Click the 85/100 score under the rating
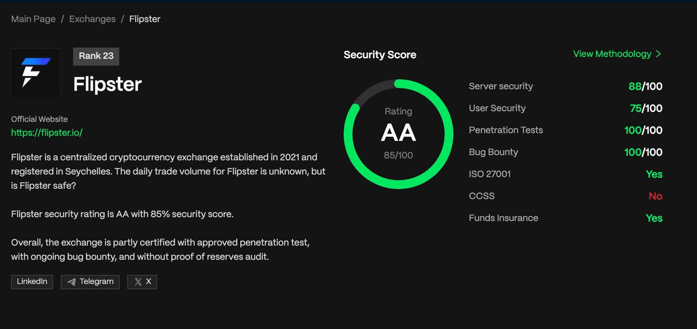The height and width of the screenshot is (329, 697). (399, 155)
